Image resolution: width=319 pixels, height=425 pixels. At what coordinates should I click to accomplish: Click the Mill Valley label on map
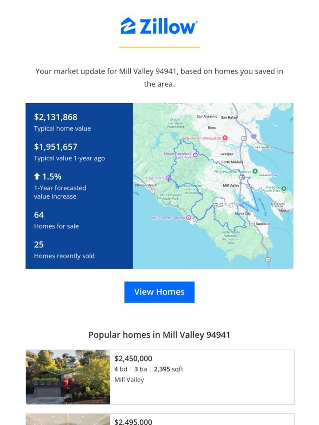click(x=231, y=185)
